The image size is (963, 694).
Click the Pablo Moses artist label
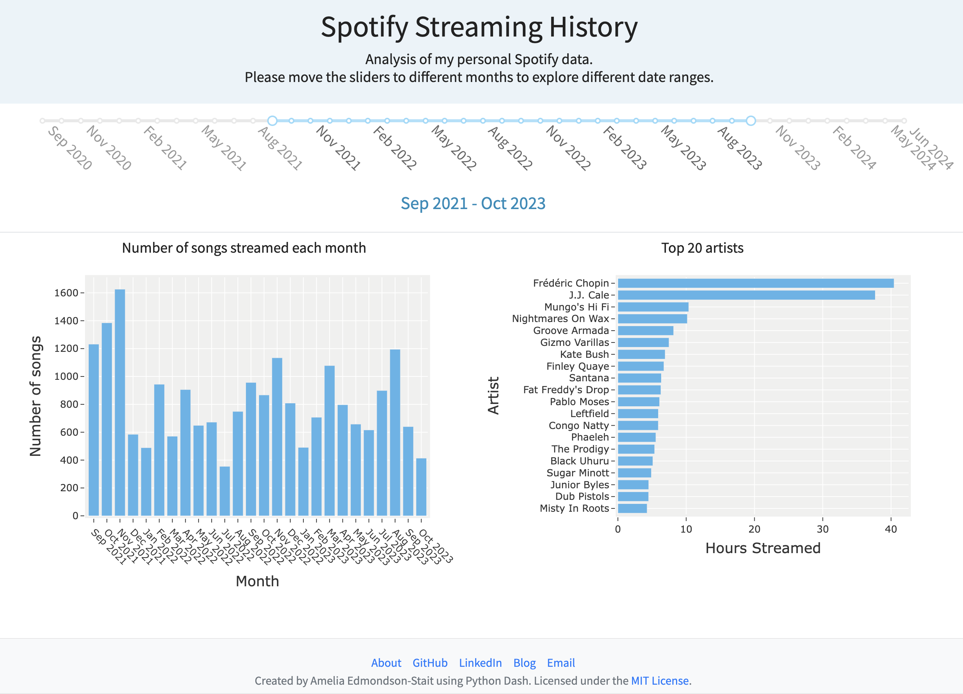(x=579, y=402)
